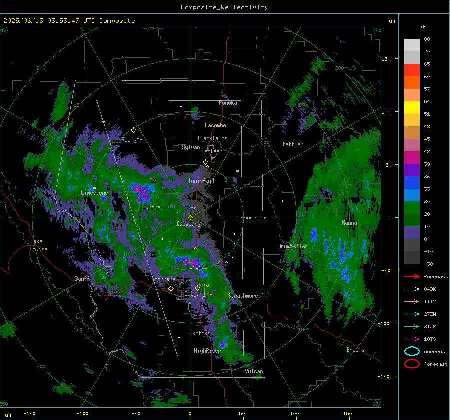450x420 pixels.
Task: Click the dBZ legend heading
Action: point(424,26)
